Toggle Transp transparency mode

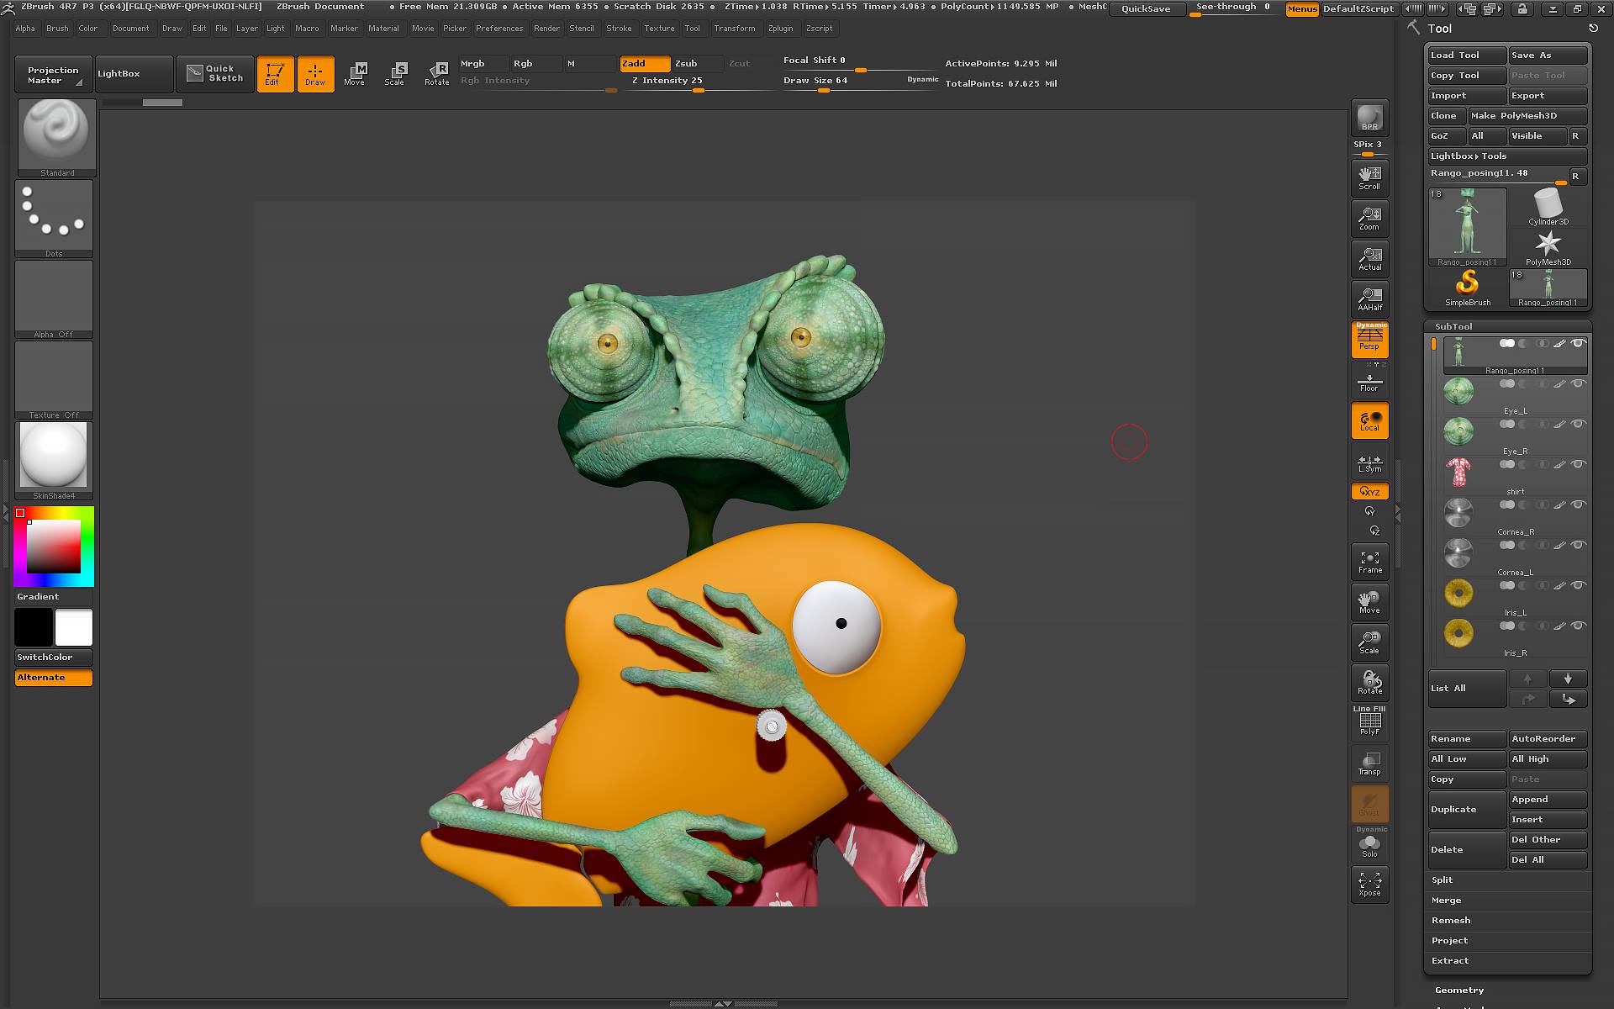1369,763
